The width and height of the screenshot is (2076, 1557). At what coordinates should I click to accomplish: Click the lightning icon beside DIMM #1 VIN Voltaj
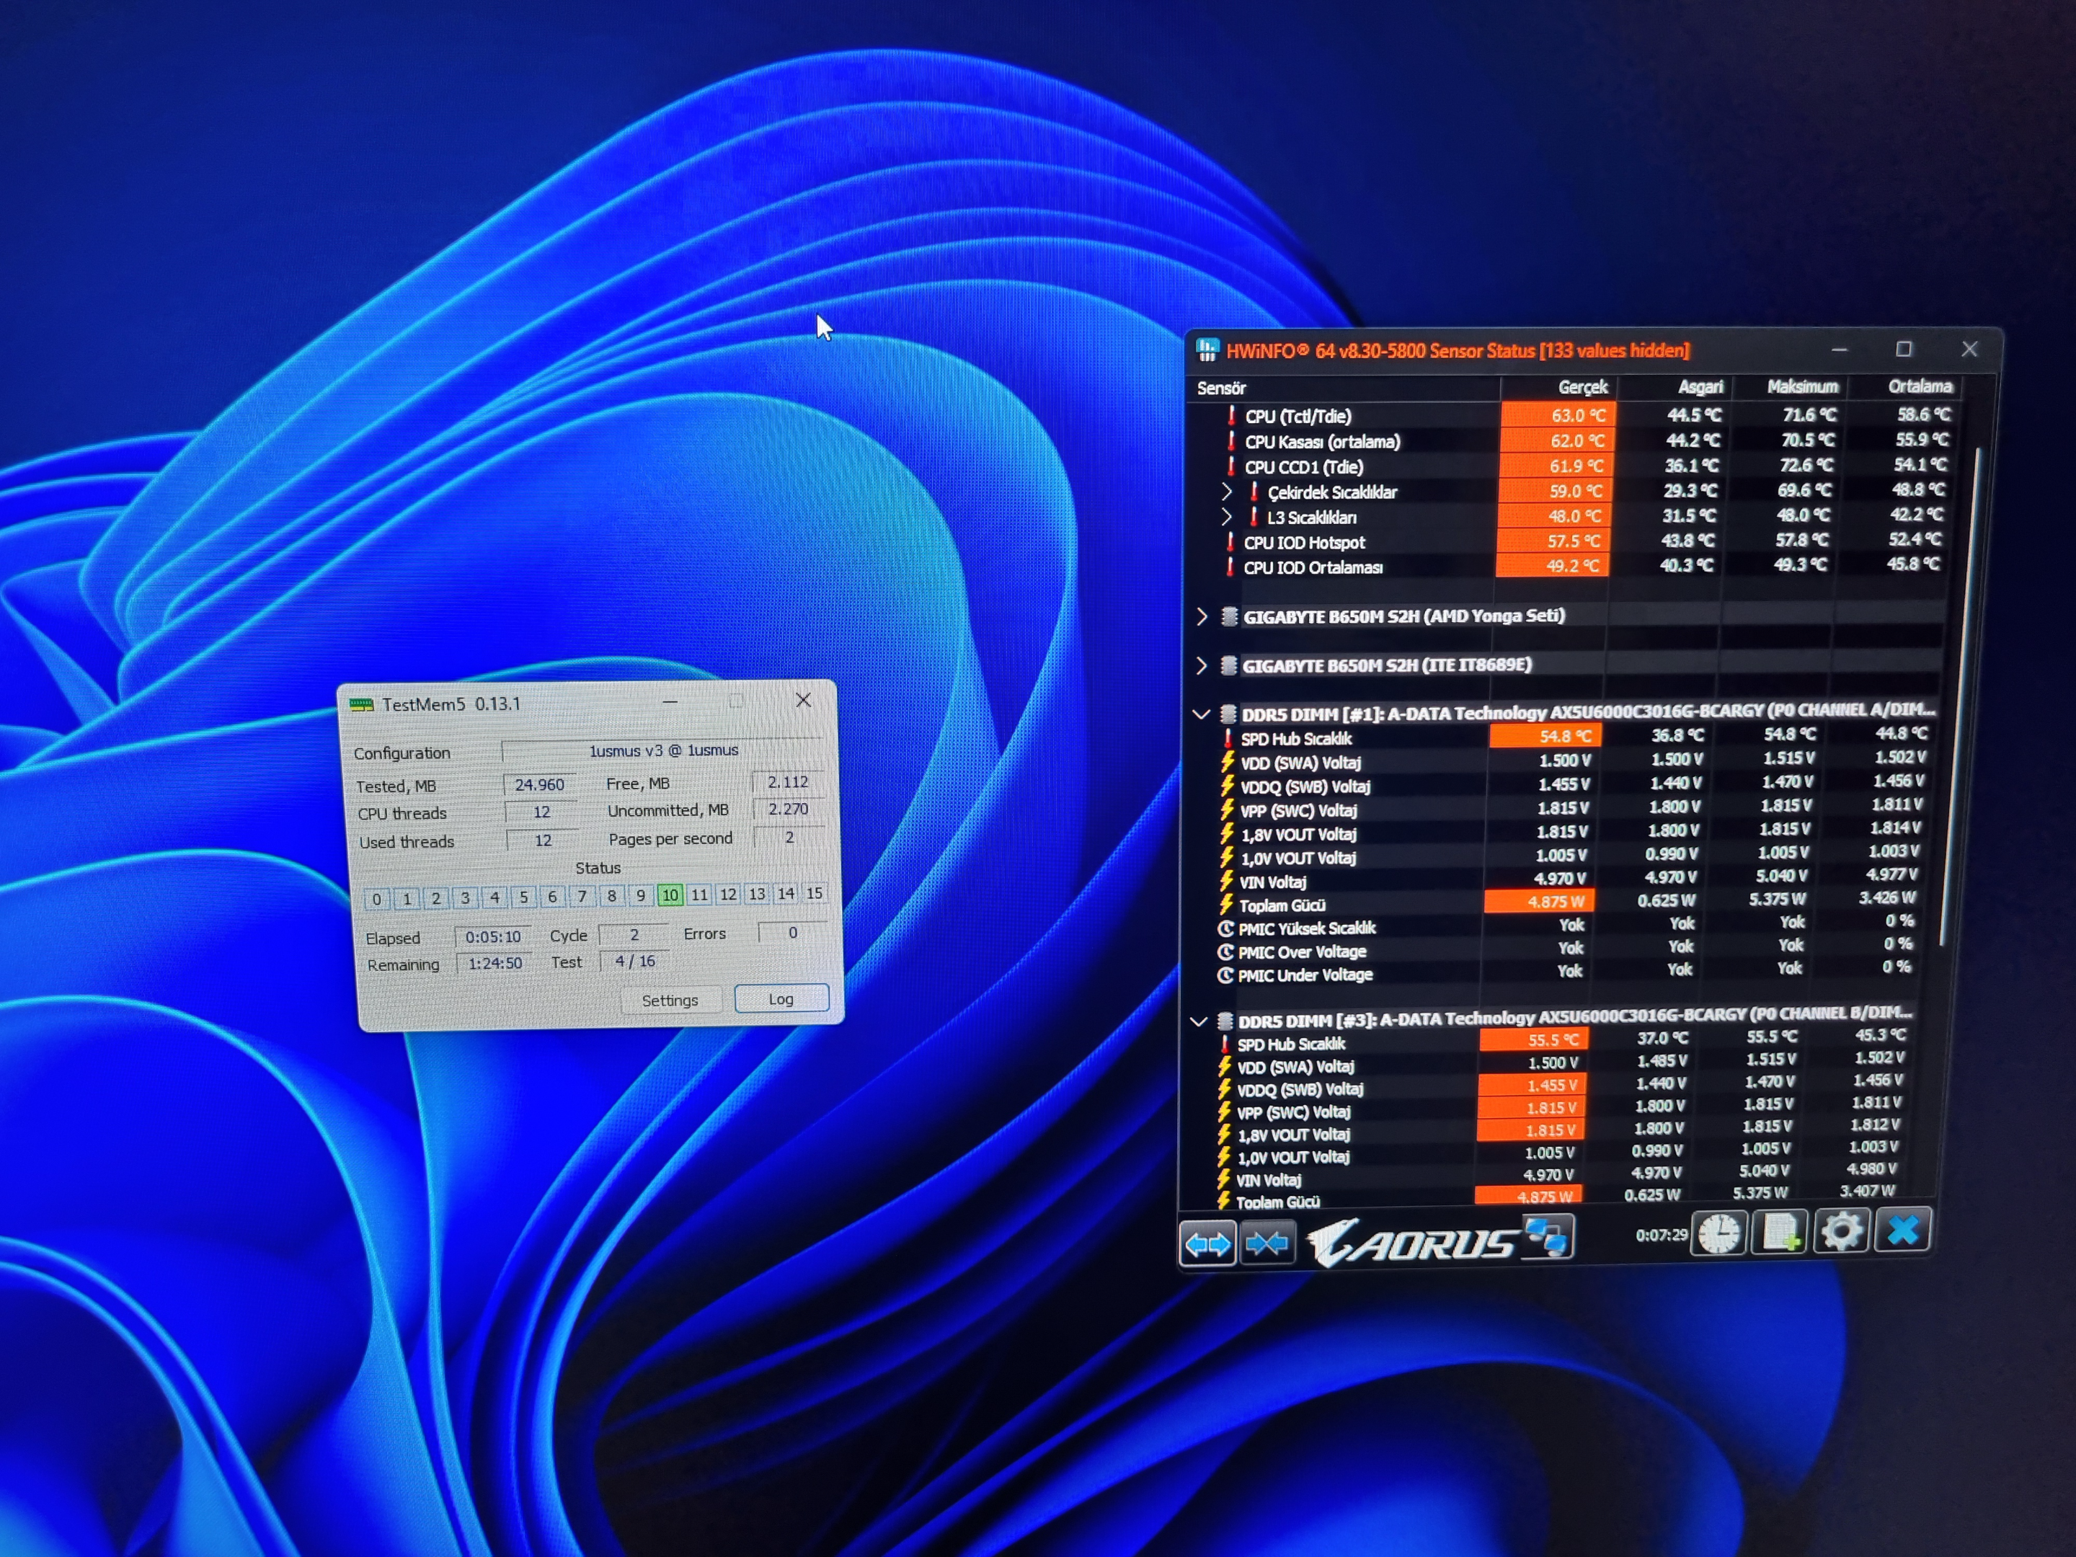(1225, 880)
